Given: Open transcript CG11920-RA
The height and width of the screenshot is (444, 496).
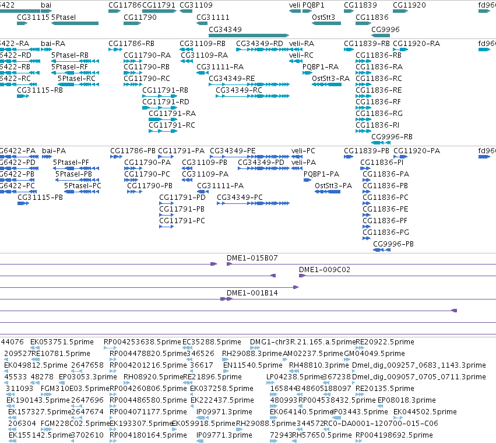Looking at the screenshot, I should tap(416, 43).
